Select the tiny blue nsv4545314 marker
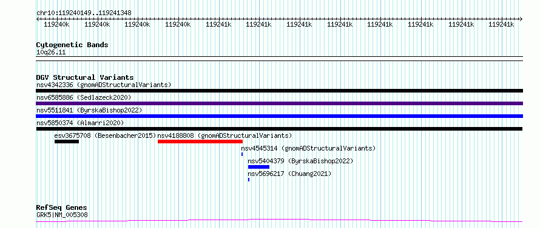The image size is (540, 228). [242, 154]
